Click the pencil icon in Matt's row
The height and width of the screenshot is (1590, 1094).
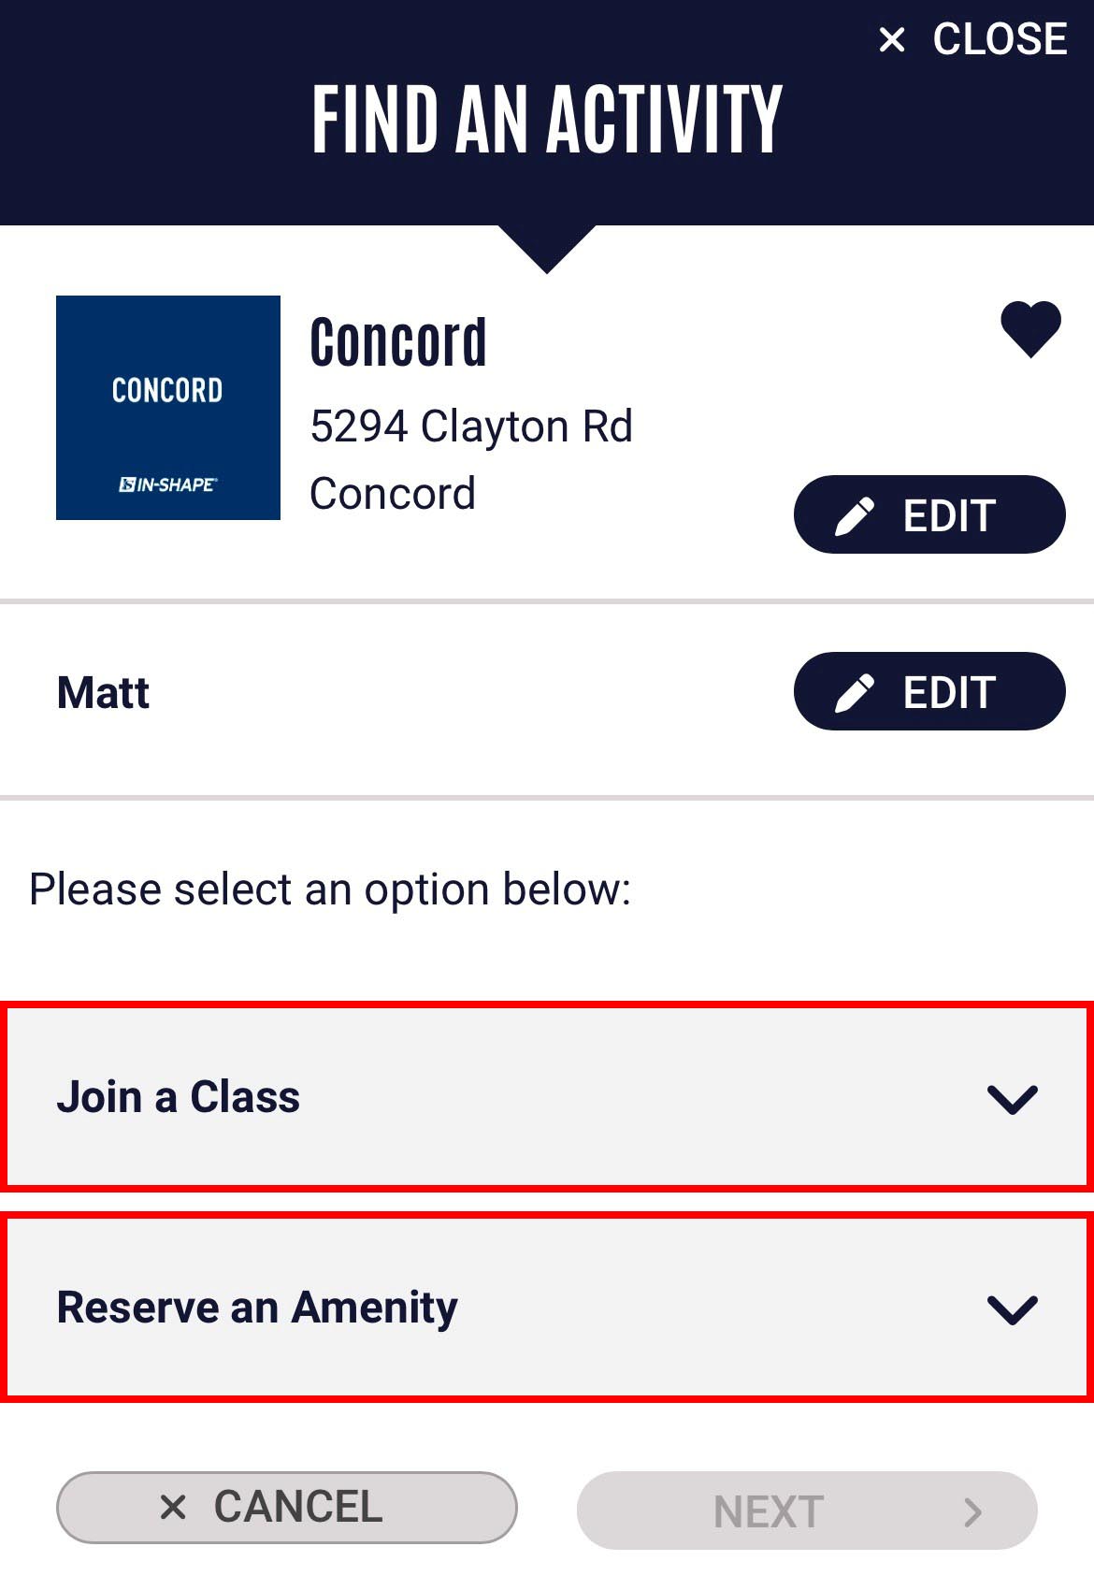click(x=854, y=692)
